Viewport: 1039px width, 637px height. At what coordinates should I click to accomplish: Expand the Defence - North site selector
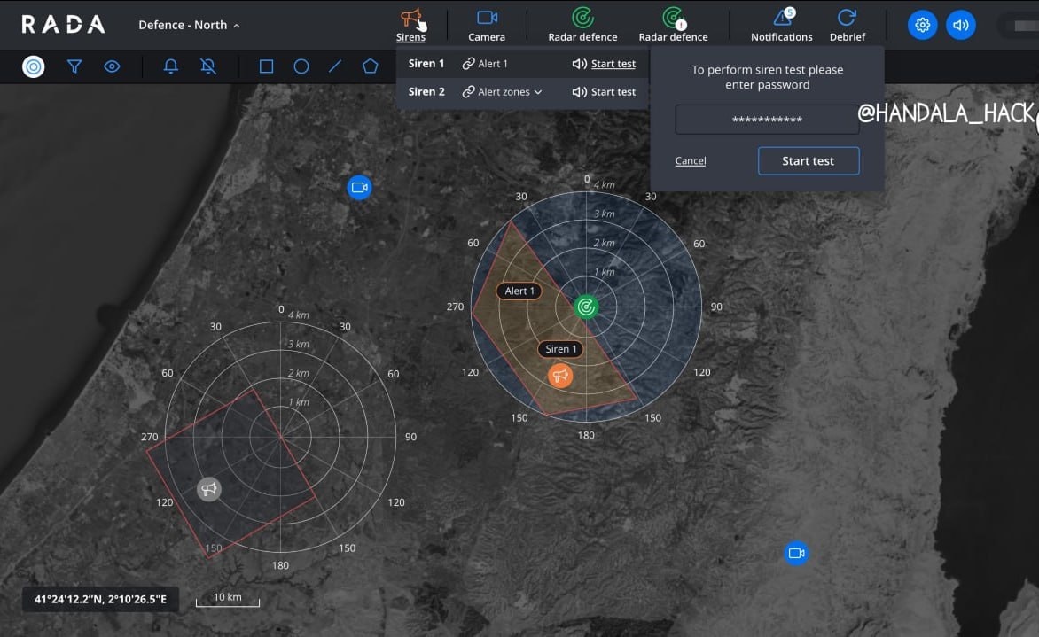pos(189,25)
